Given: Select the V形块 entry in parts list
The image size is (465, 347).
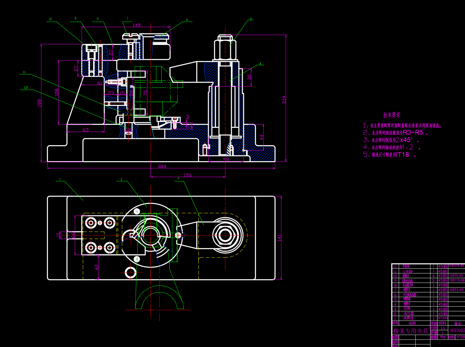Looking at the screenshot, I should click(x=408, y=271).
